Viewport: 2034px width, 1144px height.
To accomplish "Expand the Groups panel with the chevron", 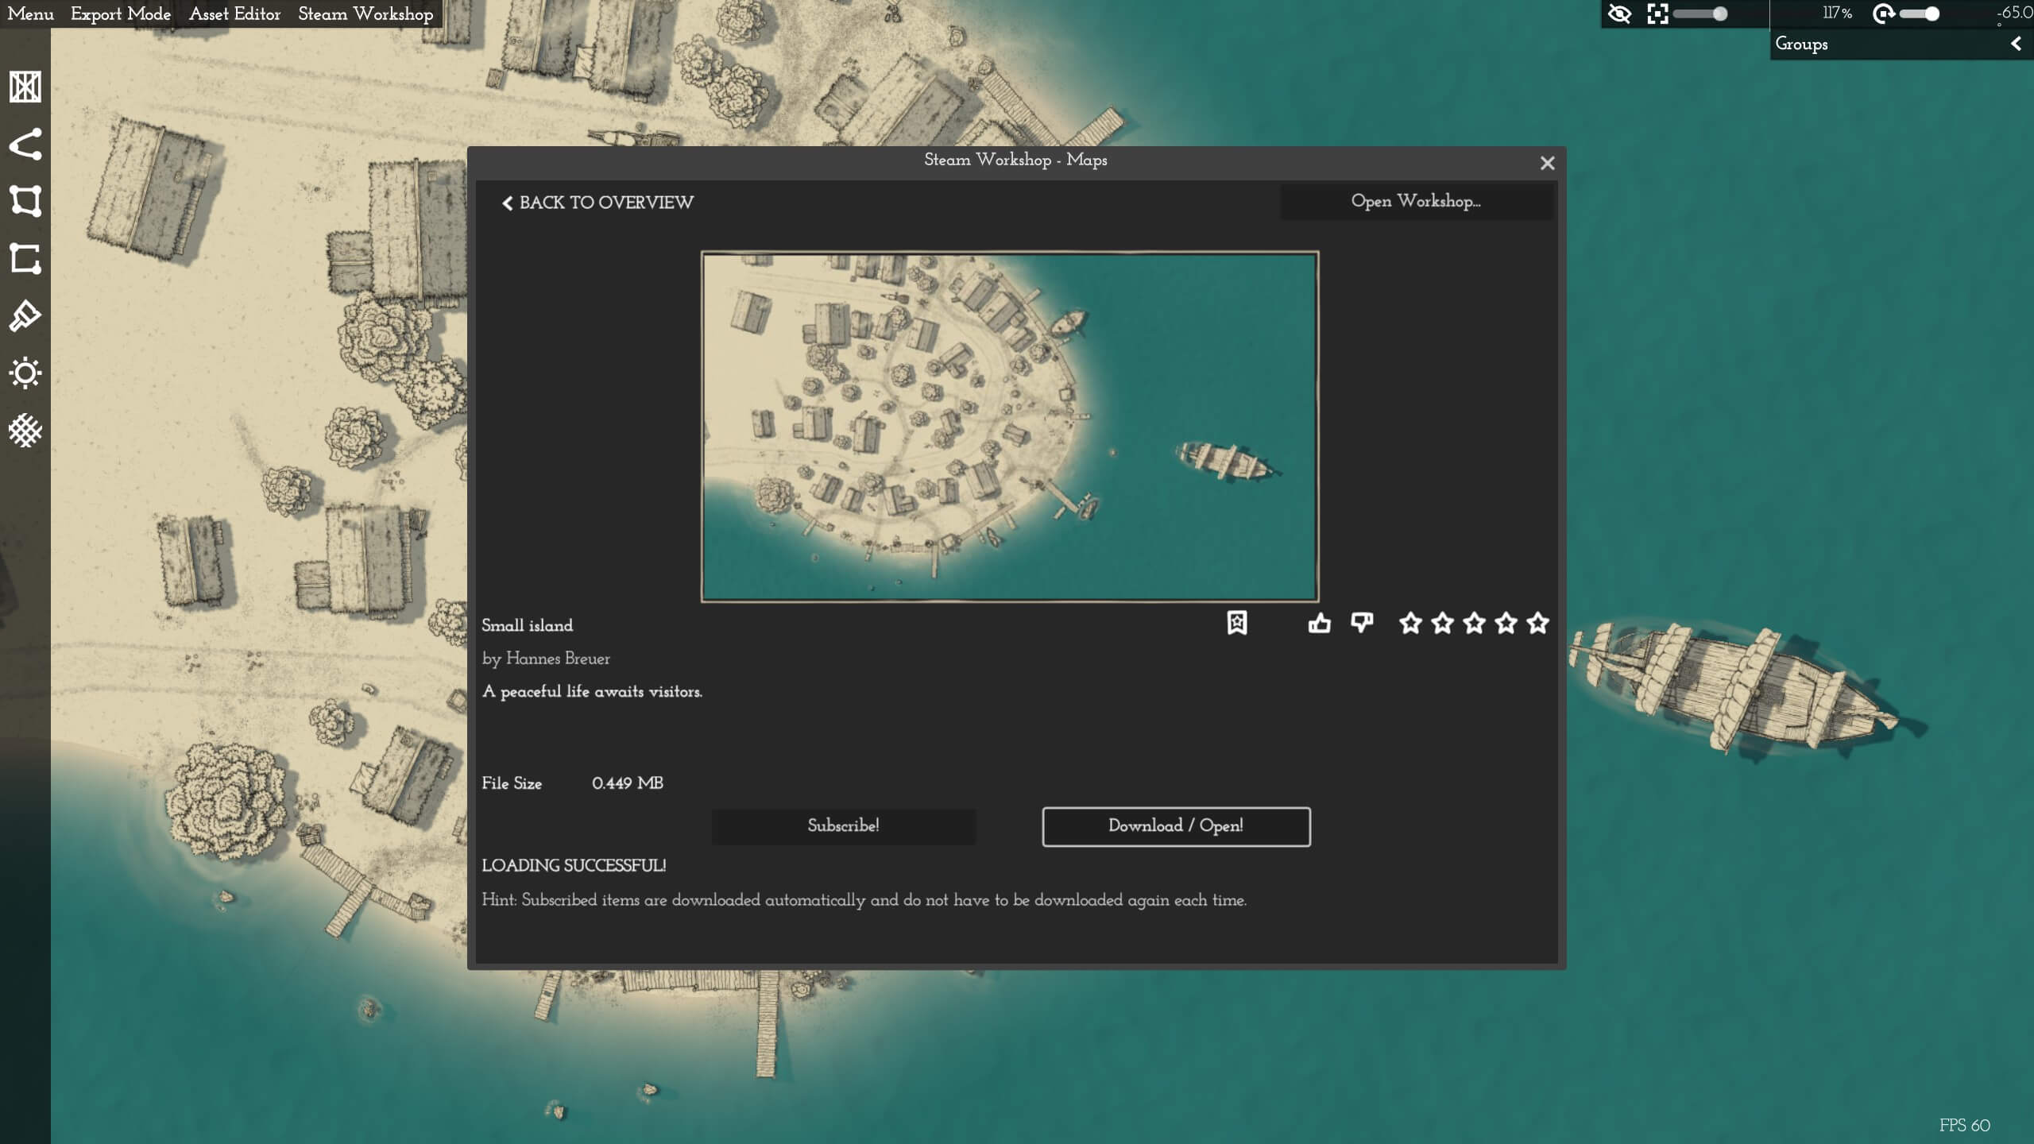I will pyautogui.click(x=2016, y=44).
